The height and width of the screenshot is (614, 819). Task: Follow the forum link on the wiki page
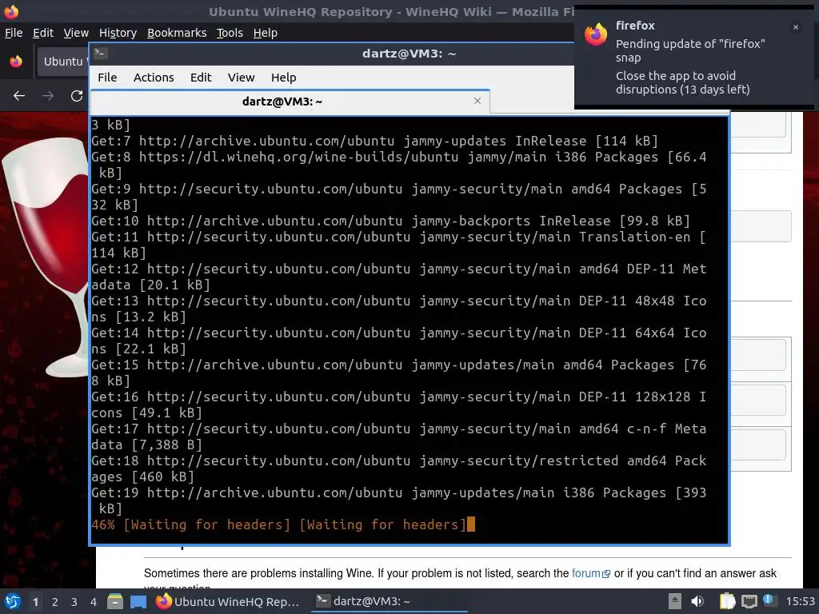[x=591, y=573]
